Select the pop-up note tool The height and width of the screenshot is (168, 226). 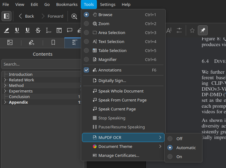tap(70, 30)
